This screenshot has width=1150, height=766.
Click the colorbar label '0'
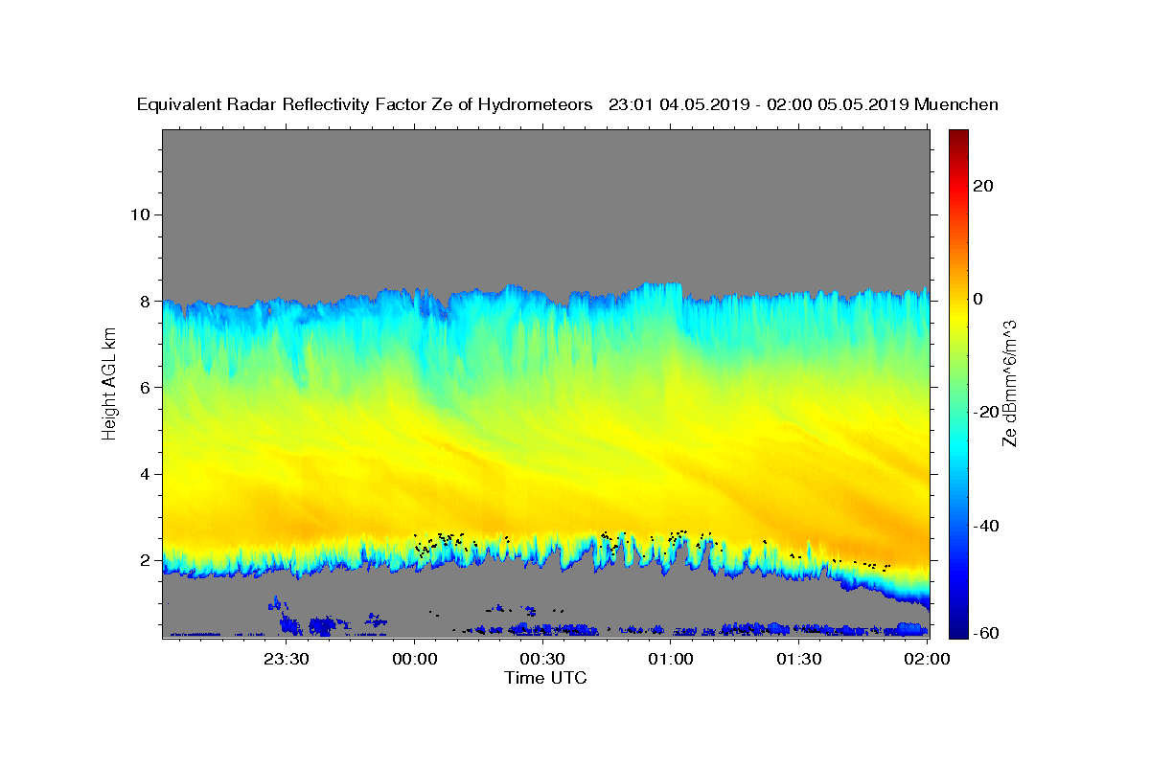979,299
